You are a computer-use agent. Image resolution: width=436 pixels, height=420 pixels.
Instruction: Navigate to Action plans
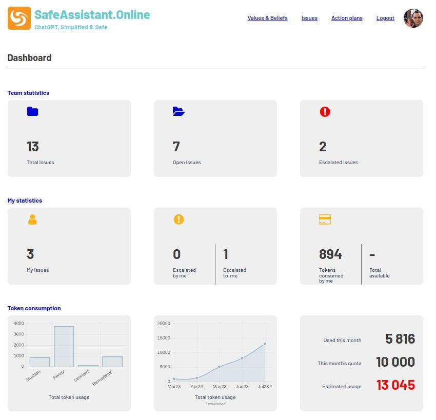pyautogui.click(x=347, y=18)
